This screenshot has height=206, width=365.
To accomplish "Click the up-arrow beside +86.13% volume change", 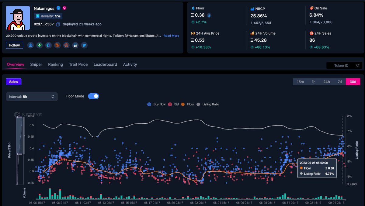I will pyautogui.click(x=252, y=47).
